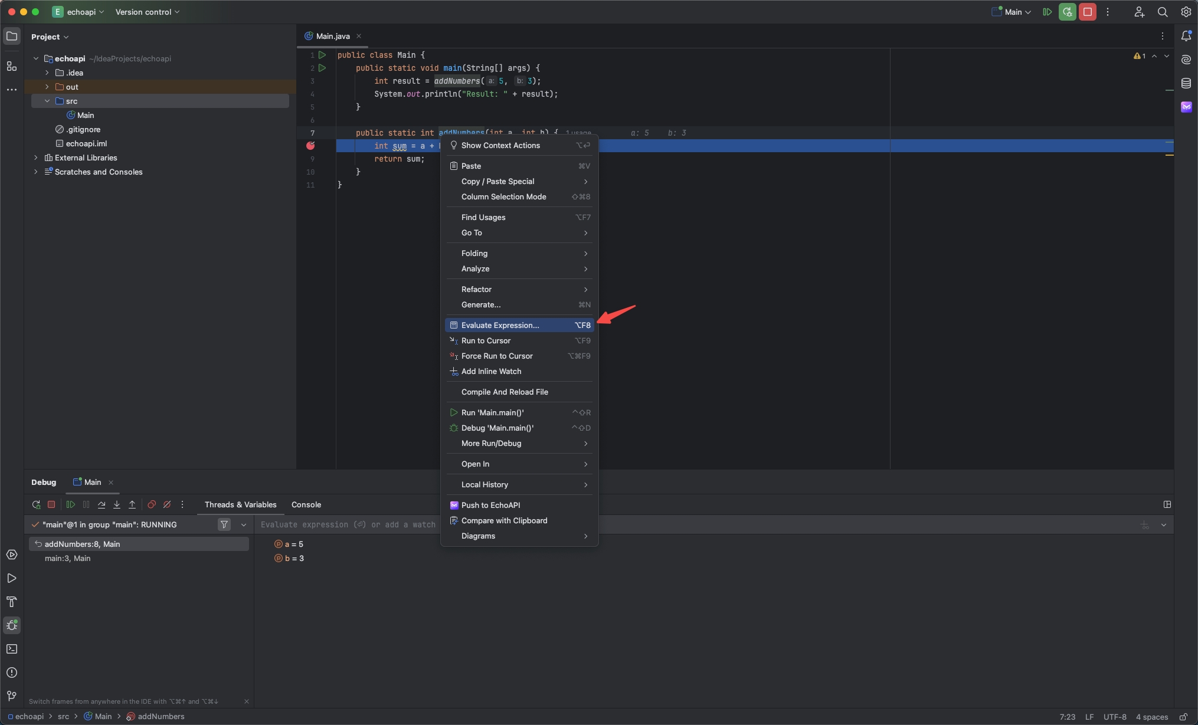Open Search Everywhere magnifier icon

click(x=1163, y=12)
